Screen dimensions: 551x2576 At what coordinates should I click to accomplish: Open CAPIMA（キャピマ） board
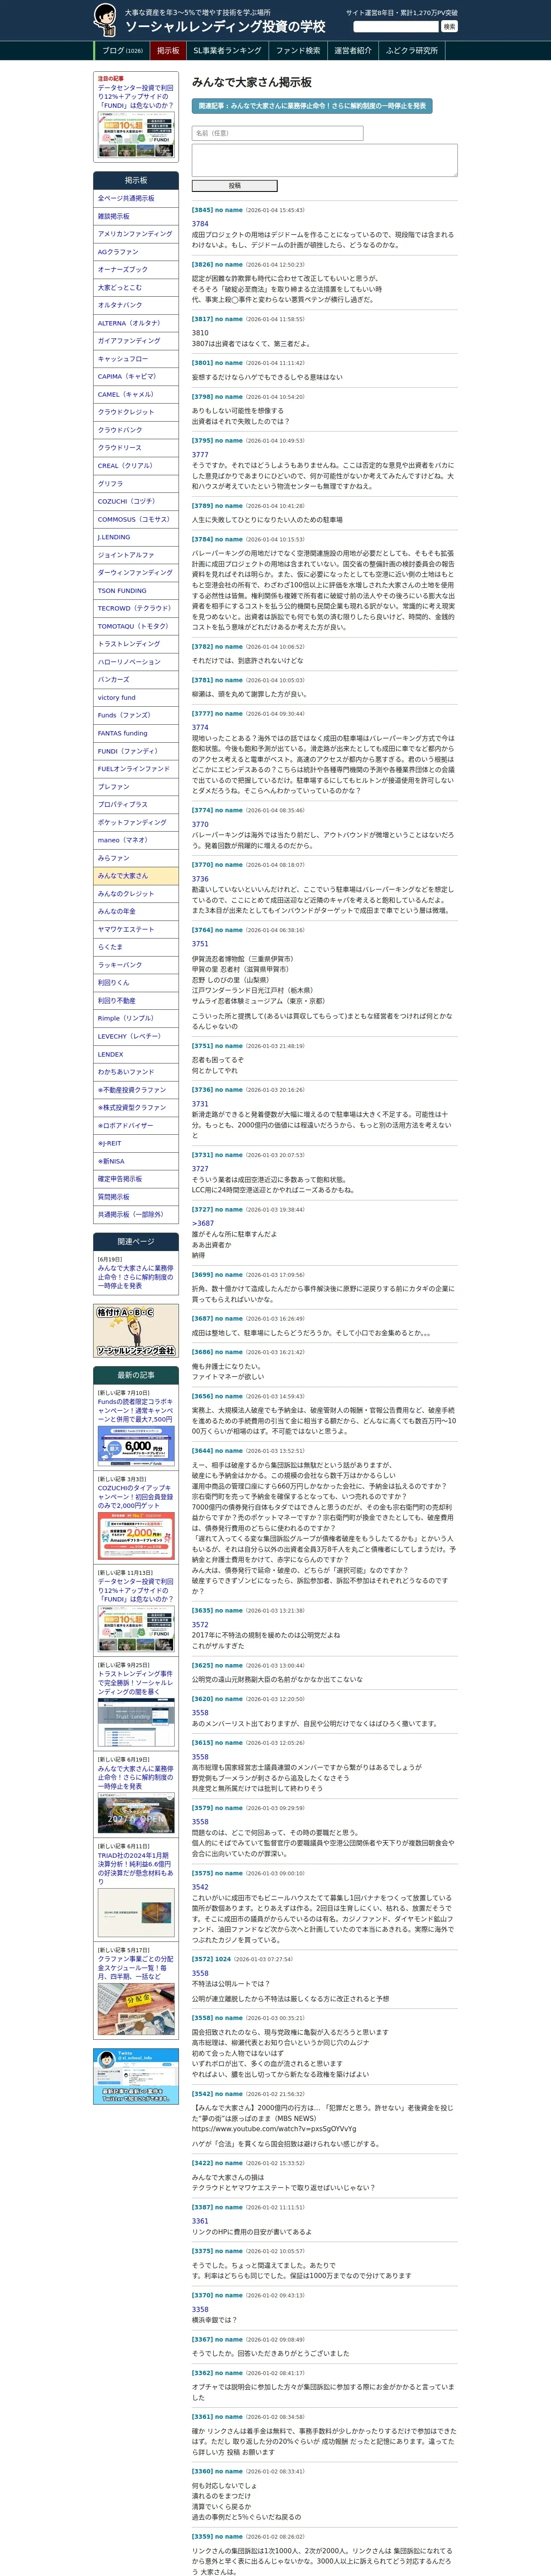[x=136, y=376]
